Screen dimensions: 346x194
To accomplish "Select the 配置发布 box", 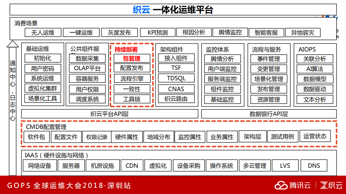I will point(132,68).
